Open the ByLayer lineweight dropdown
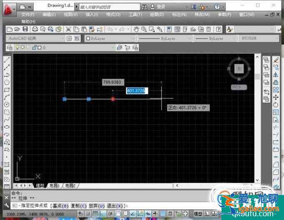284x220 pixels. (215, 38)
